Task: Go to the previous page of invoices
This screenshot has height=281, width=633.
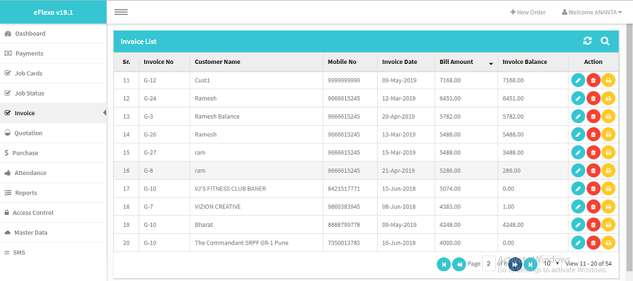Action: [459, 263]
